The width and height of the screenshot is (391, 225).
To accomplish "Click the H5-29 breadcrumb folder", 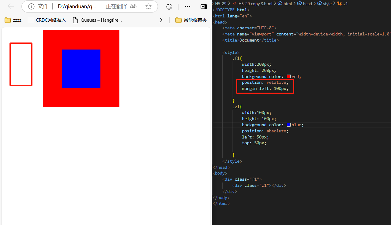I will [221, 3].
